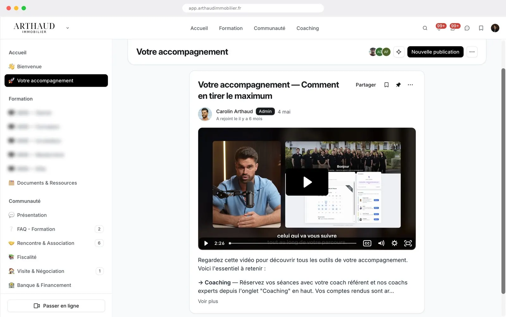The image size is (506, 317).
Task: Open the Présentation community space
Action: pos(56,215)
